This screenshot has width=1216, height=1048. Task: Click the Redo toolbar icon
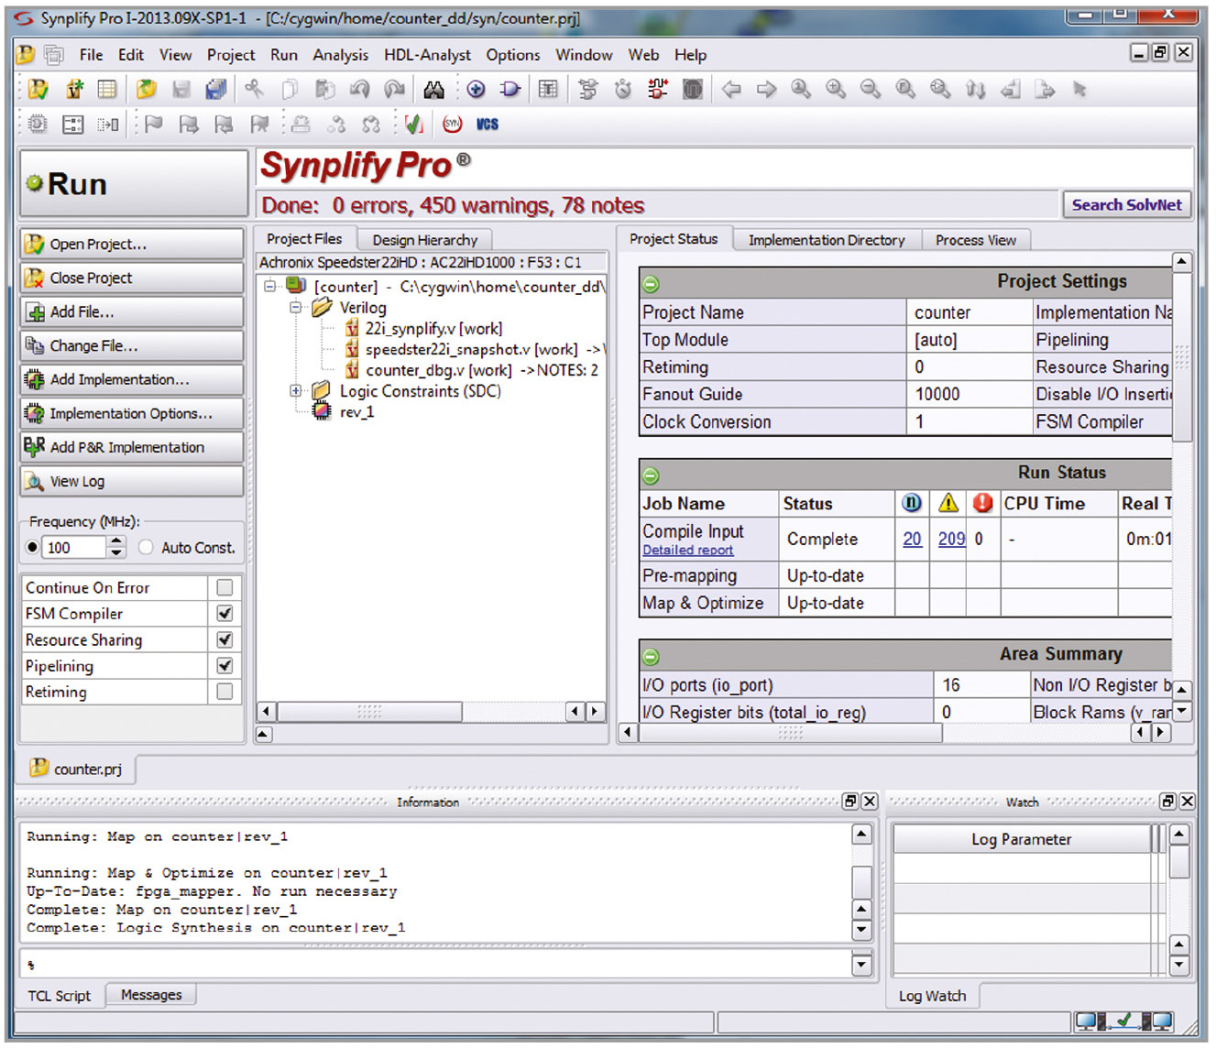pos(395,89)
